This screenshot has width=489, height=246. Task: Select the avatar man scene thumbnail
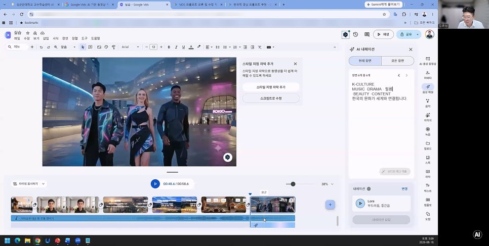coord(68,205)
